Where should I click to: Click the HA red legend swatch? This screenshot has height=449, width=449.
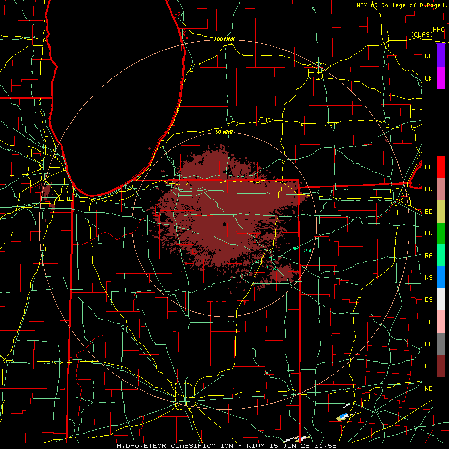tap(441, 167)
